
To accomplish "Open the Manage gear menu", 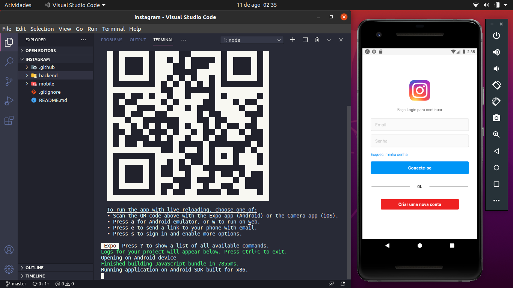I will pos(9,269).
